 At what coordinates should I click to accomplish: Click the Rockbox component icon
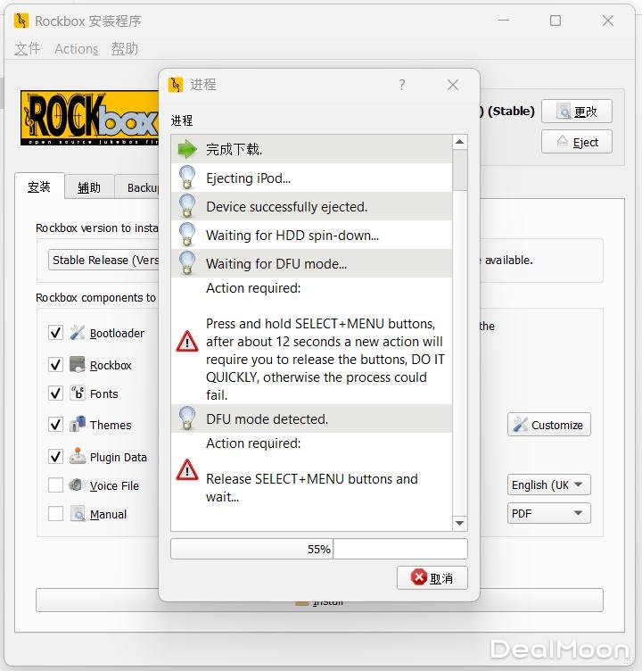(78, 365)
